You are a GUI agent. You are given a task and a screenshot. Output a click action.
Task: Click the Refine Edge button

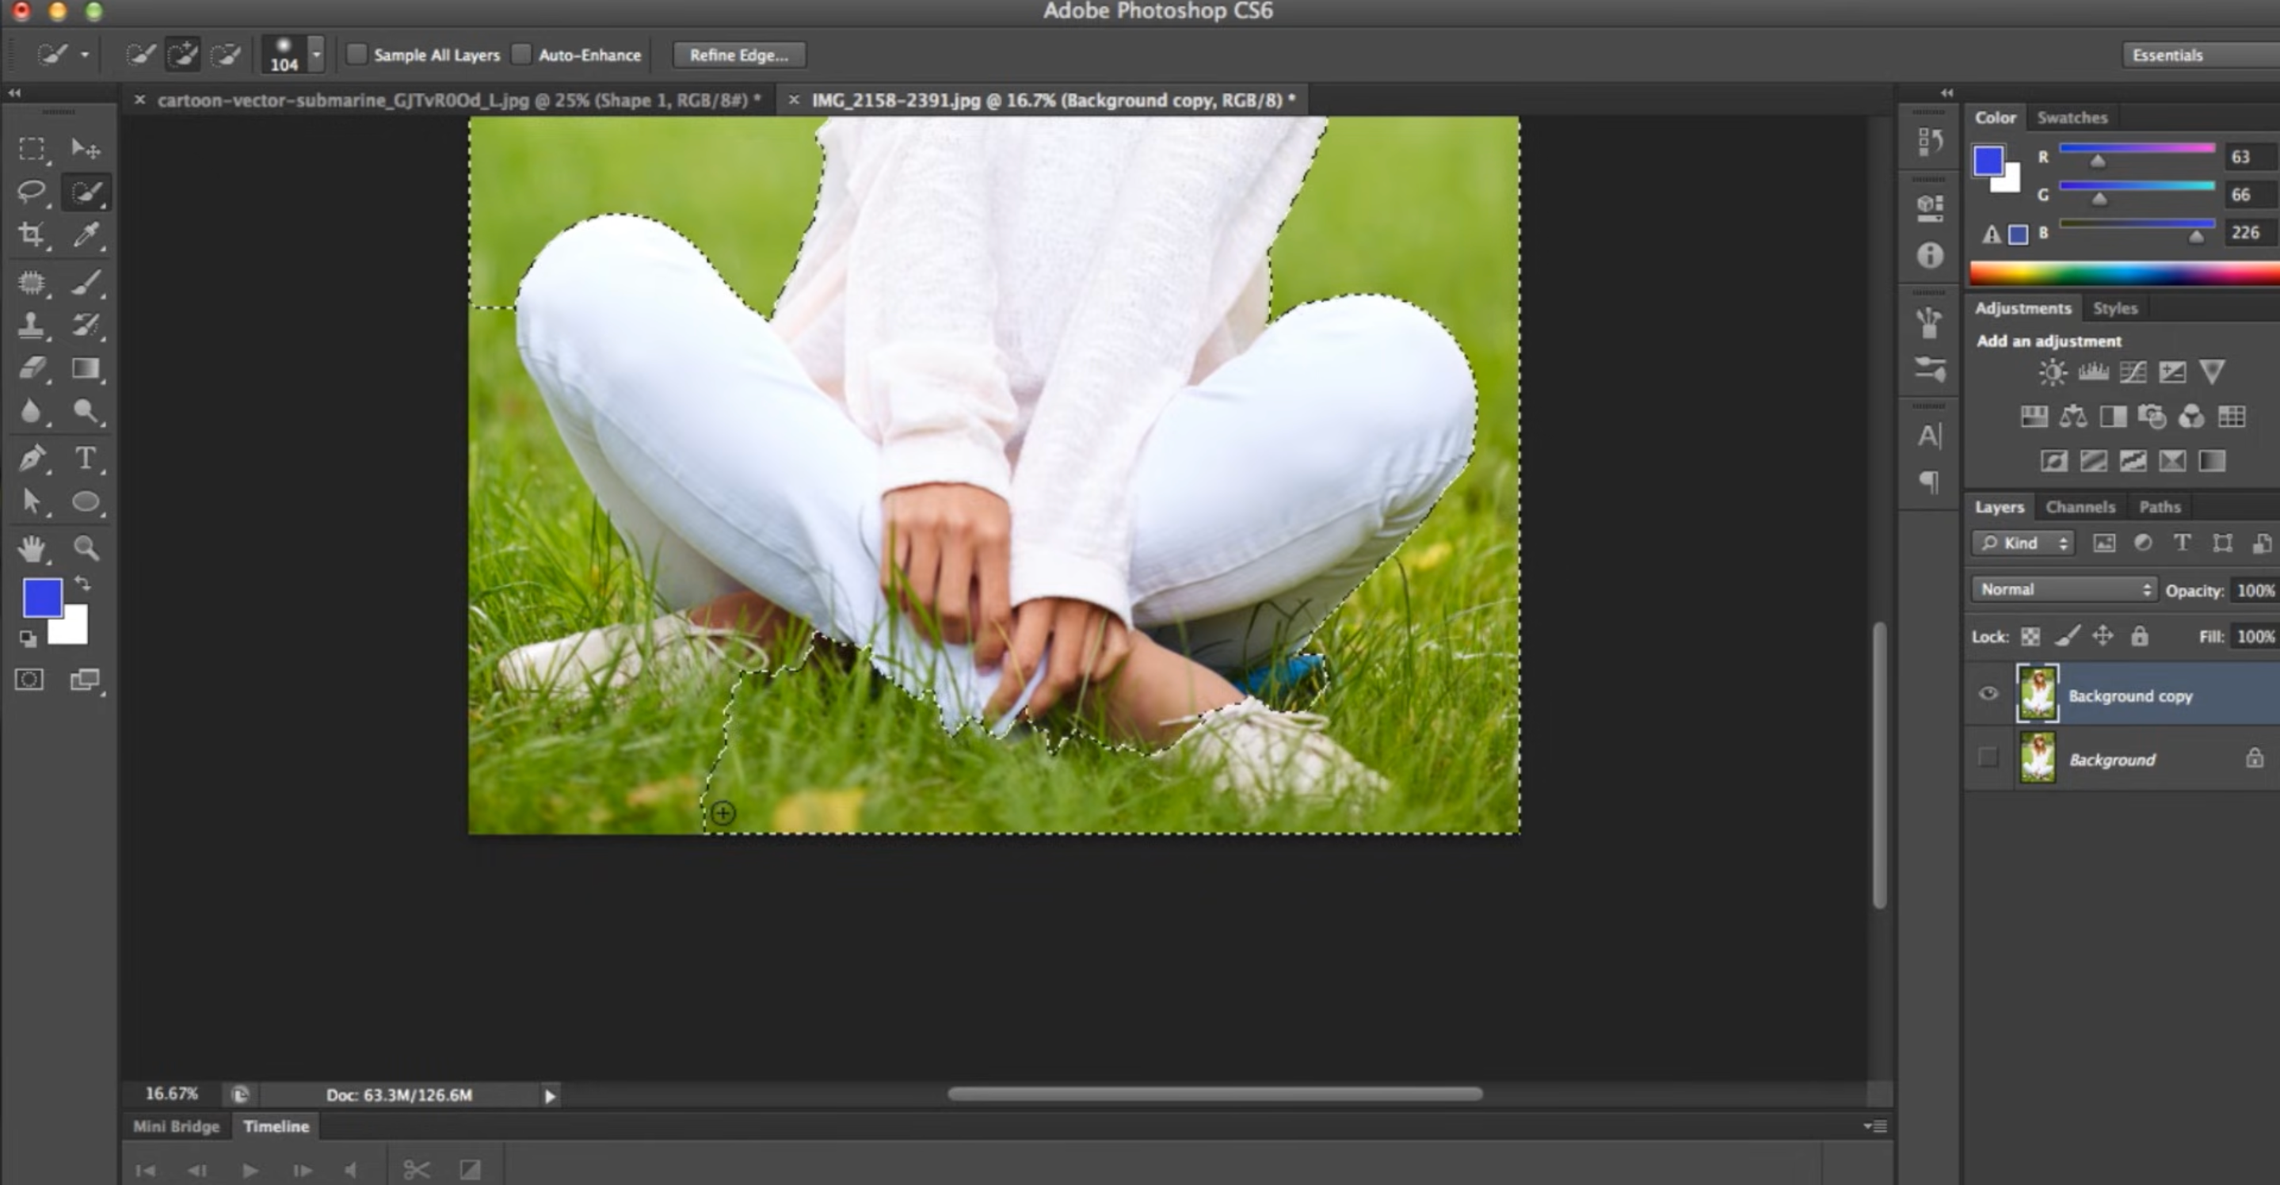739,55
